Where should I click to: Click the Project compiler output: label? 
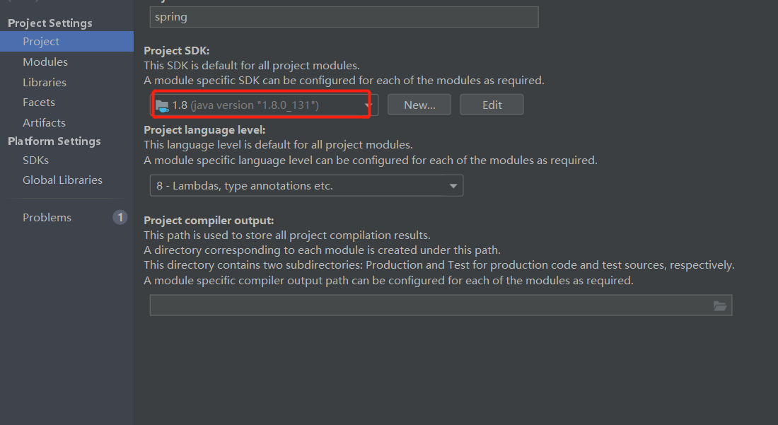coord(209,220)
